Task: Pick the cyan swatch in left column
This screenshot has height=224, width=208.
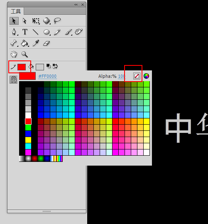Action: pyautogui.click(x=28, y=146)
